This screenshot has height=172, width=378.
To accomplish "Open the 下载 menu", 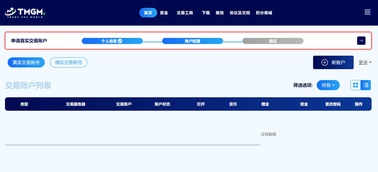I will [206, 13].
